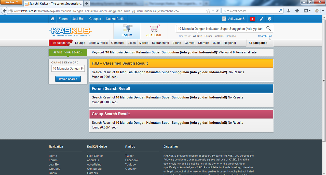Open new tab with plus button
Image resolution: width=326 pixels, height=175 pixels.
(87, 4)
